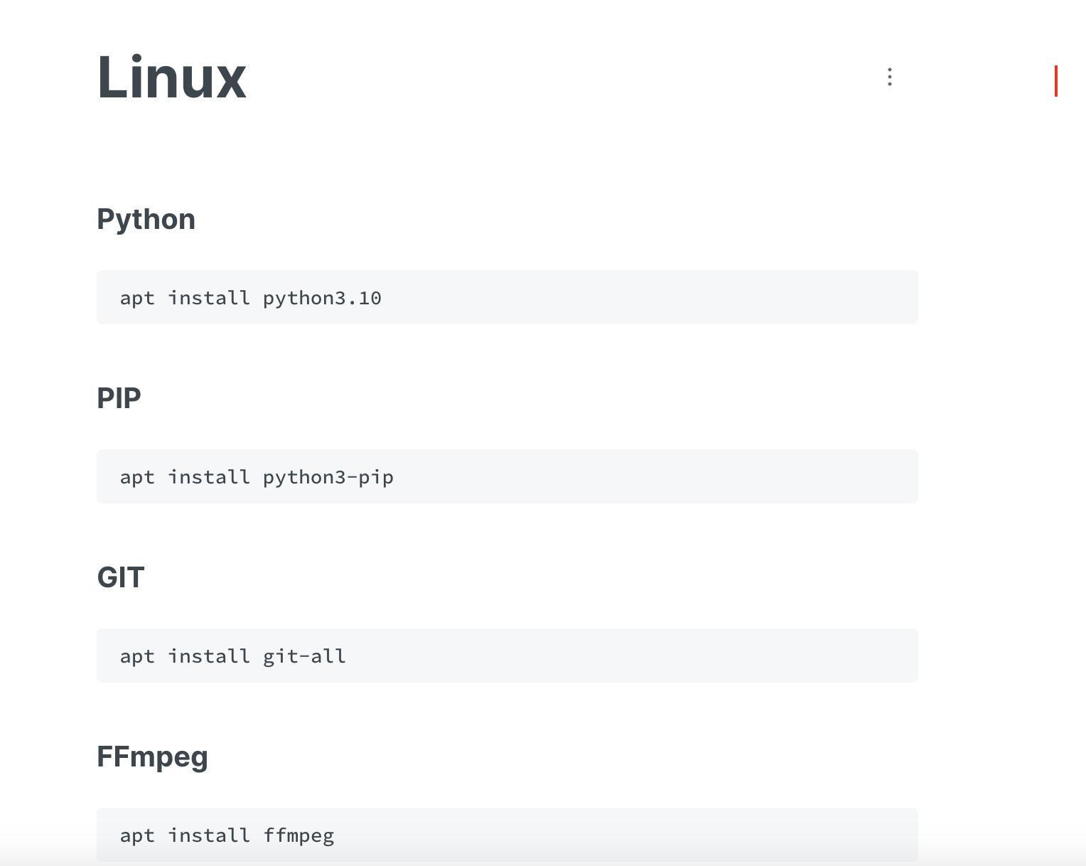Click 'install' in the GIT command
1086x866 pixels.
pos(209,656)
